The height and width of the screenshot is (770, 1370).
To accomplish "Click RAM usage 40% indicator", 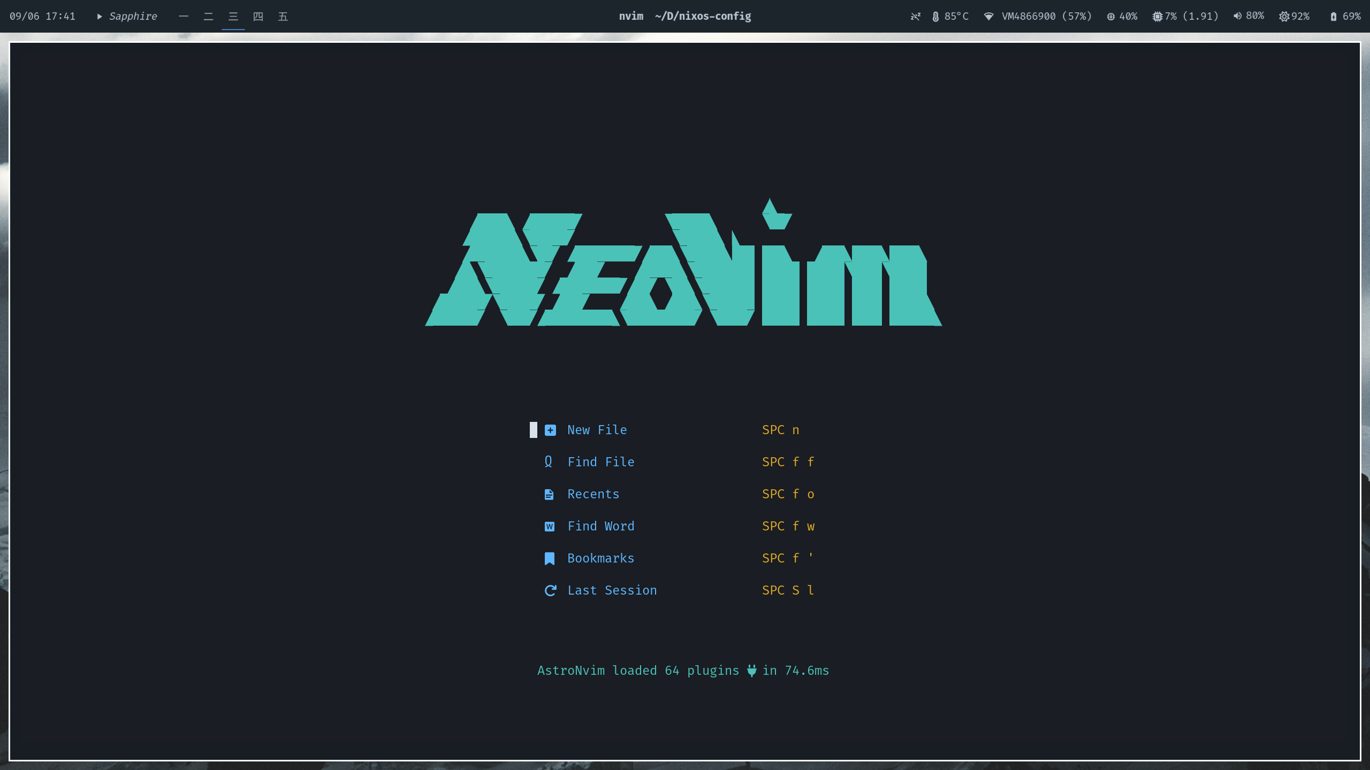I will coord(1122,16).
